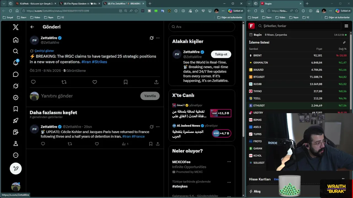This screenshot has height=198, width=353.
Task: Open more options on main ZettaWire post
Action: (158, 38)
